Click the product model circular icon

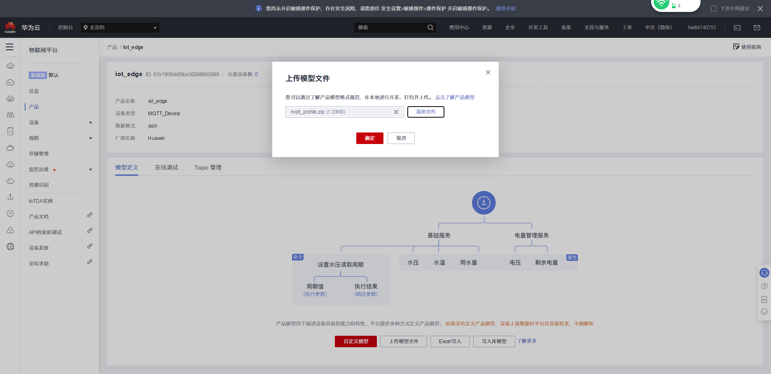[484, 202]
